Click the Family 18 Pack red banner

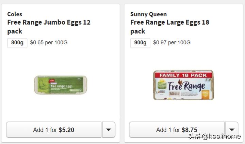tap(183, 75)
